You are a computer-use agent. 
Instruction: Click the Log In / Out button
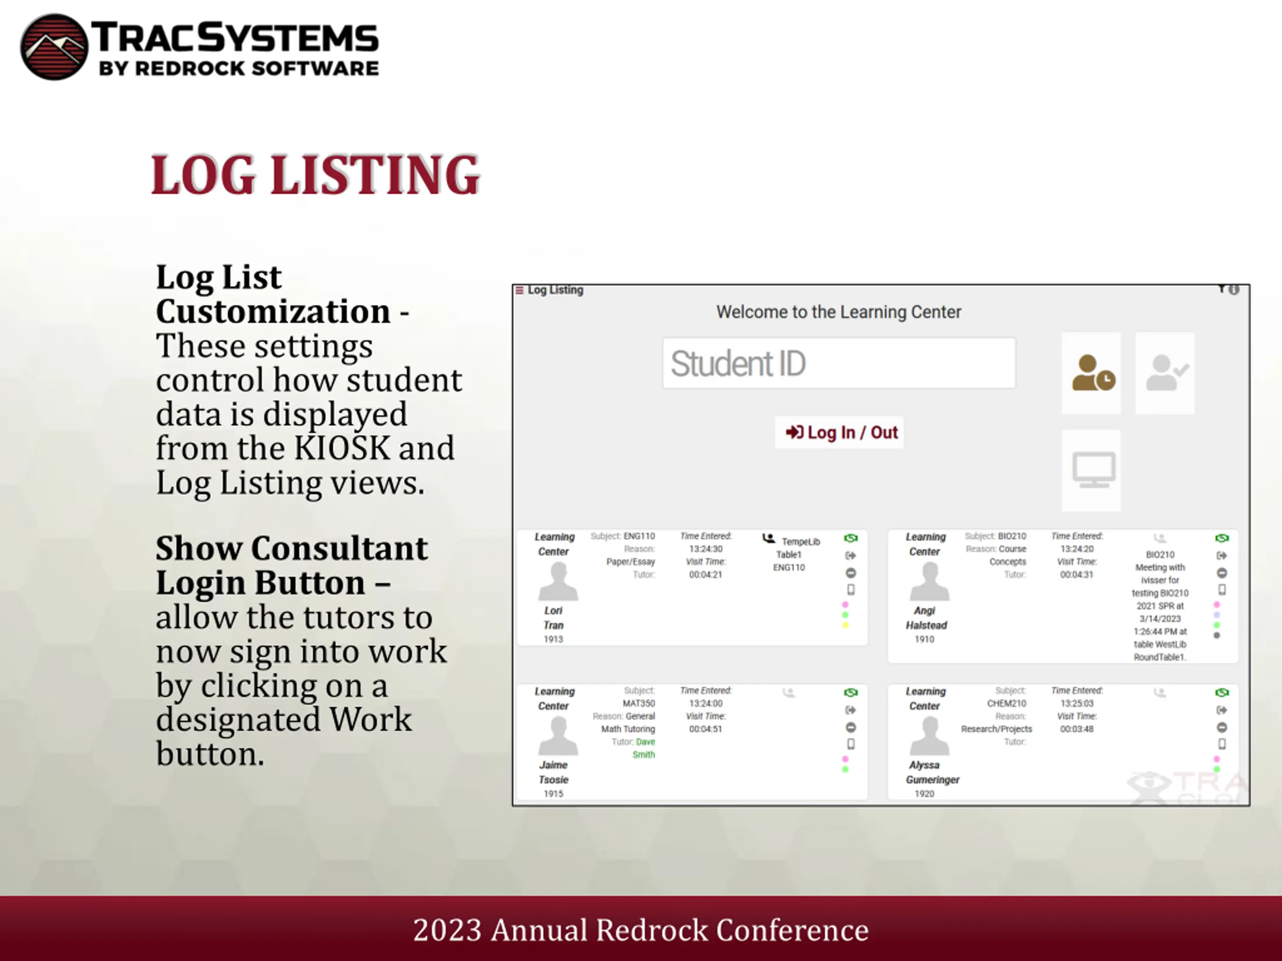(x=839, y=432)
